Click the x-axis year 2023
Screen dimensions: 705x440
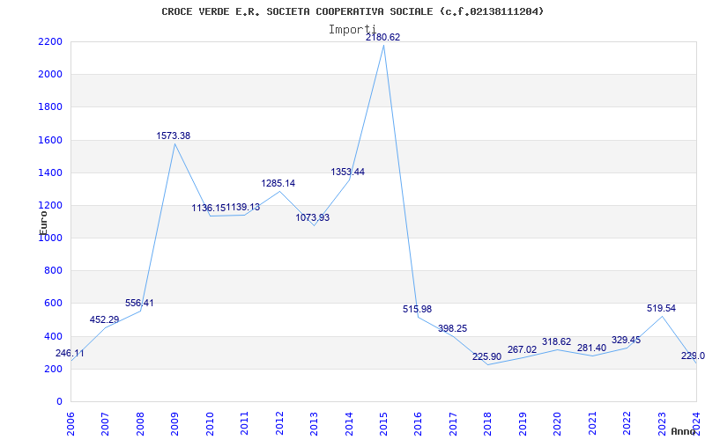(x=662, y=423)
